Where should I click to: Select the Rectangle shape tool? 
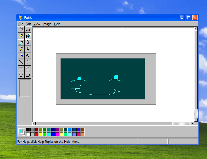pos(21,68)
